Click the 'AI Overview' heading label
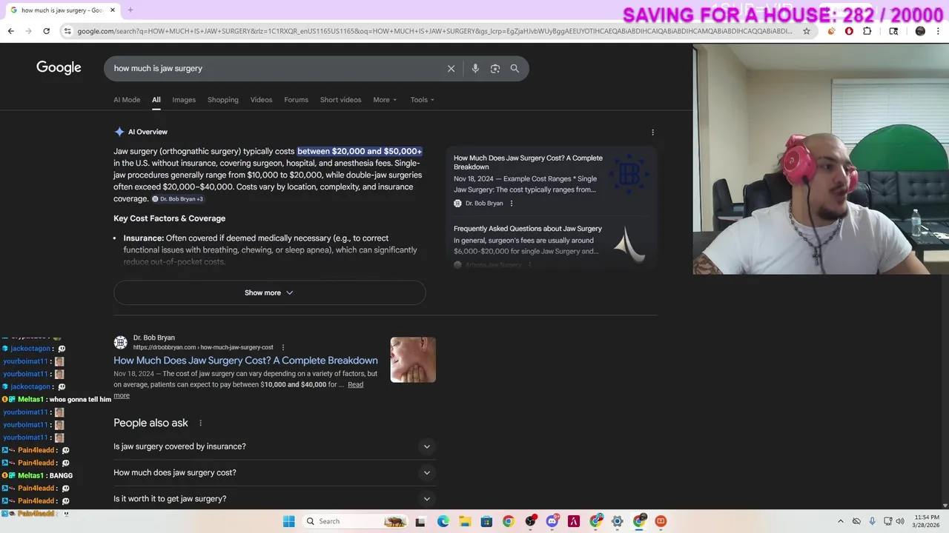Screen dimensions: 949x533 [148, 132]
